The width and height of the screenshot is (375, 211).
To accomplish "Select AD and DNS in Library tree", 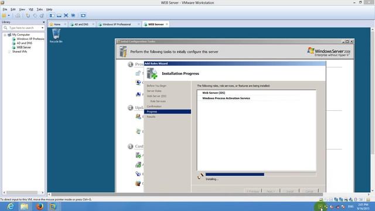I will 22,43.
